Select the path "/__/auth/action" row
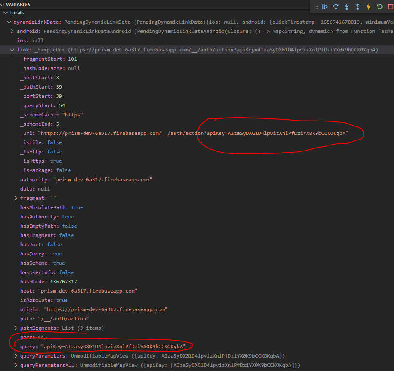This screenshot has width=394, height=371. pyautogui.click(x=197, y=319)
